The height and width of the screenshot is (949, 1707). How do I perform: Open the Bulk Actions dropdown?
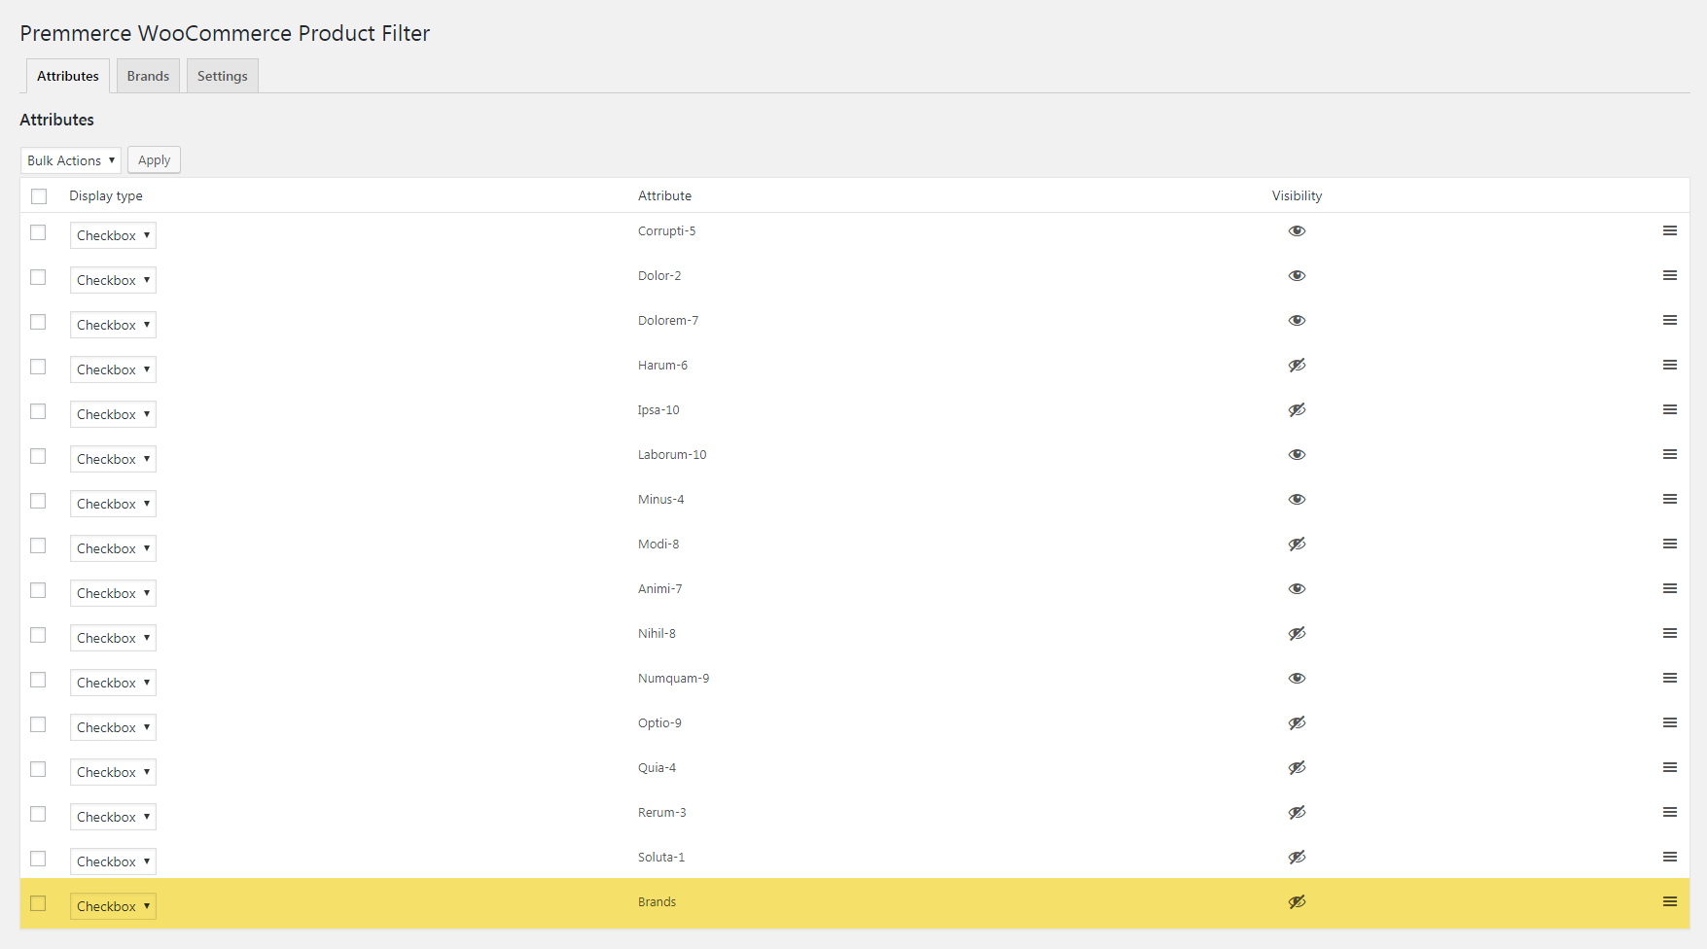tap(71, 160)
